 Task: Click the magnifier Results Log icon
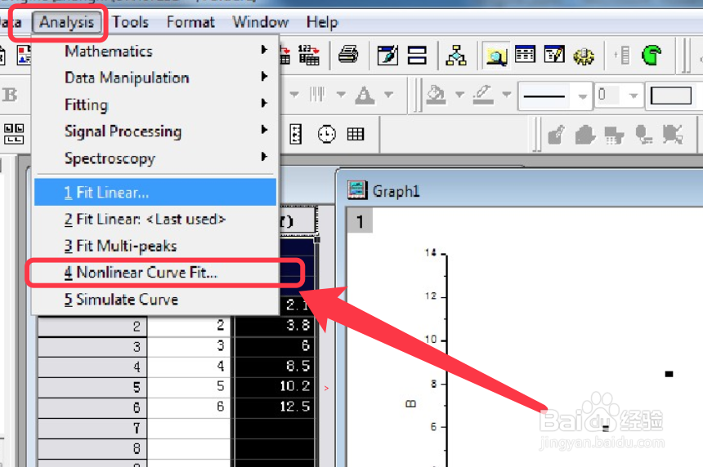point(497,56)
